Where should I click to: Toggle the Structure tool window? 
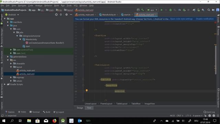(2, 57)
